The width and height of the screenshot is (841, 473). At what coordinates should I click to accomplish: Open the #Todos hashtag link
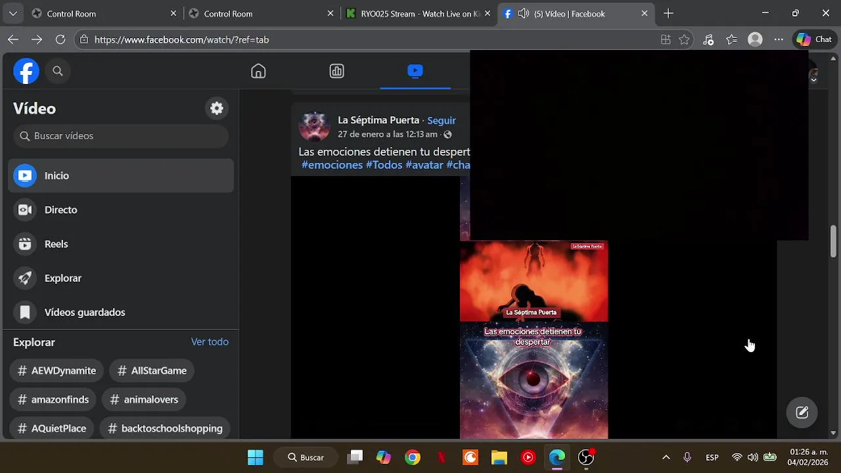[384, 165]
